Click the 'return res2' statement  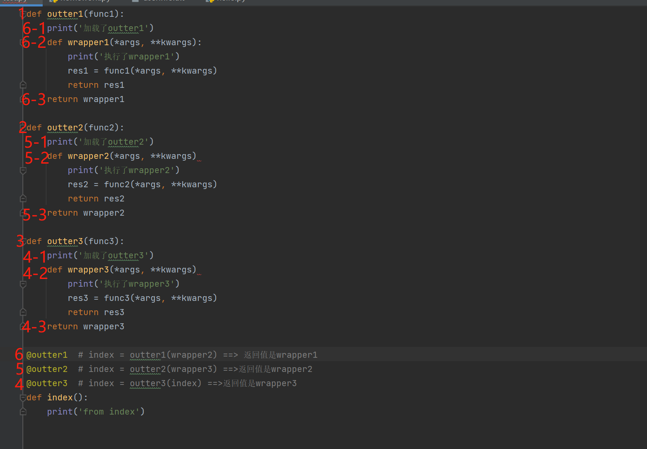(96, 199)
